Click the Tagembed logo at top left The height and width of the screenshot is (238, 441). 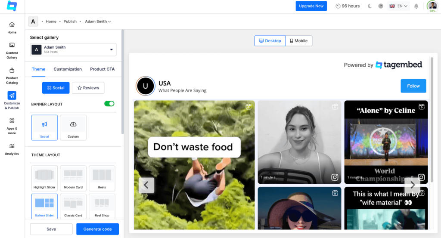tap(12, 6)
